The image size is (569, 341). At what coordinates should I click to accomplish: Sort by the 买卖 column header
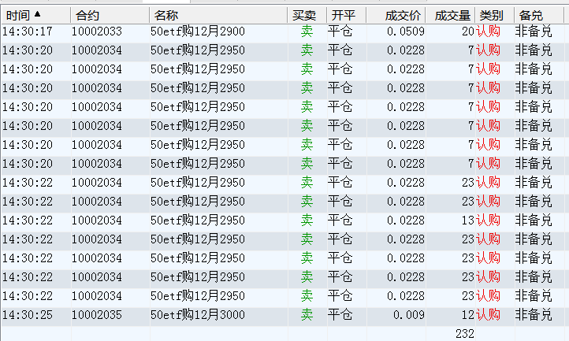307,15
